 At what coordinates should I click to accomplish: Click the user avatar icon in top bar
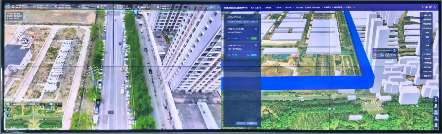(426, 7)
